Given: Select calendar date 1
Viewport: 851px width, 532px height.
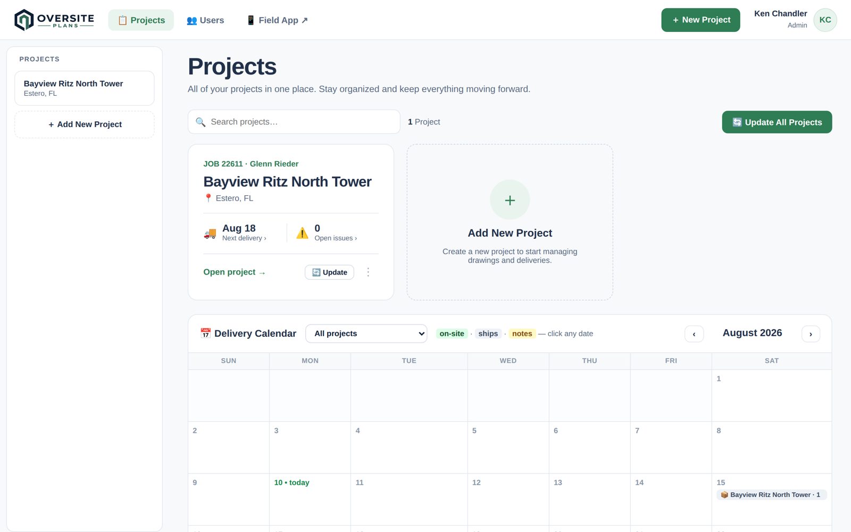Looking at the screenshot, I should pyautogui.click(x=771, y=396).
